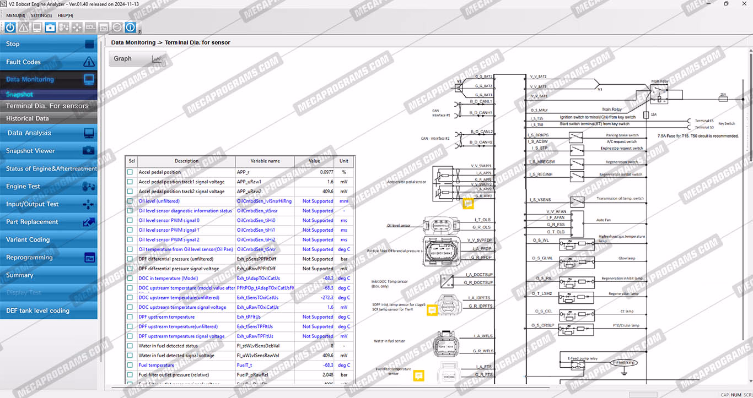Open Variant Coding in the sidebar
753x398 pixels.
pyautogui.click(x=49, y=240)
